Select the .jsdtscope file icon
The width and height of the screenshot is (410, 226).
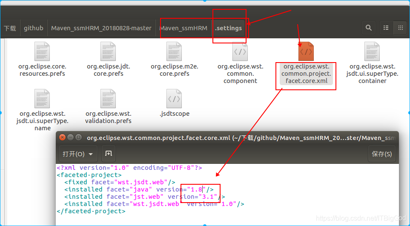point(174,98)
